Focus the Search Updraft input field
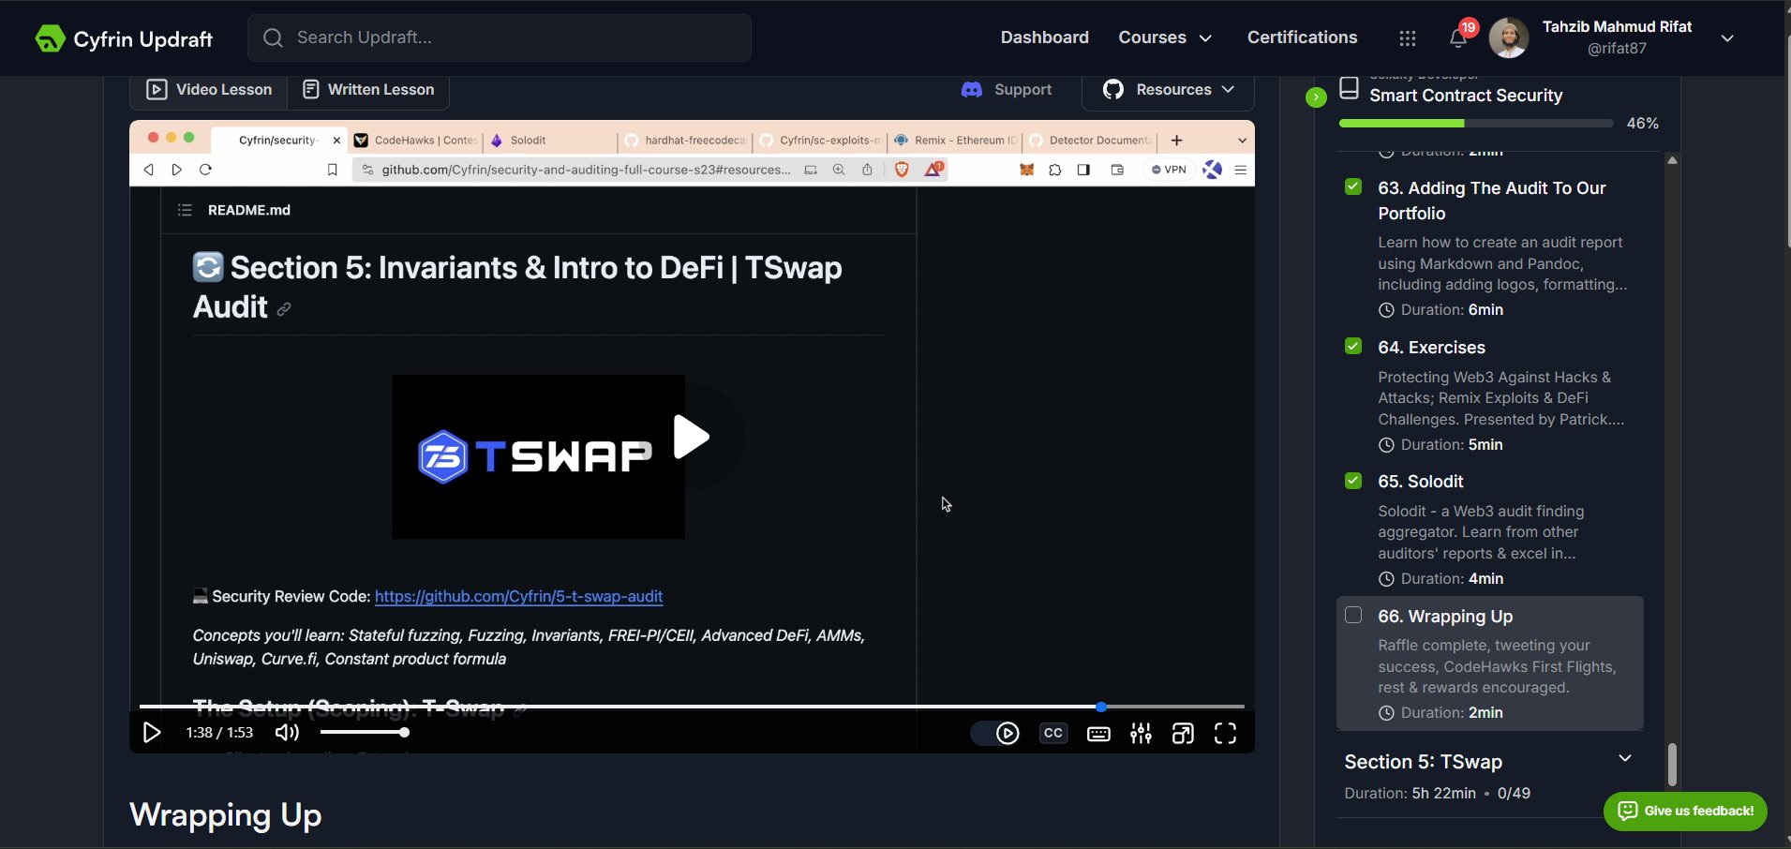This screenshot has width=1791, height=849. tap(500, 37)
